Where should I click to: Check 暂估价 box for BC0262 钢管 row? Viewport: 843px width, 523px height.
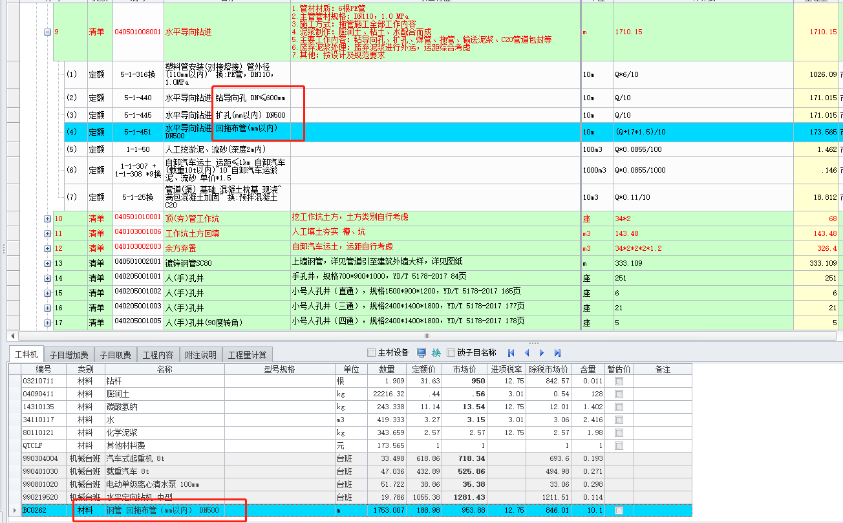[x=619, y=511]
